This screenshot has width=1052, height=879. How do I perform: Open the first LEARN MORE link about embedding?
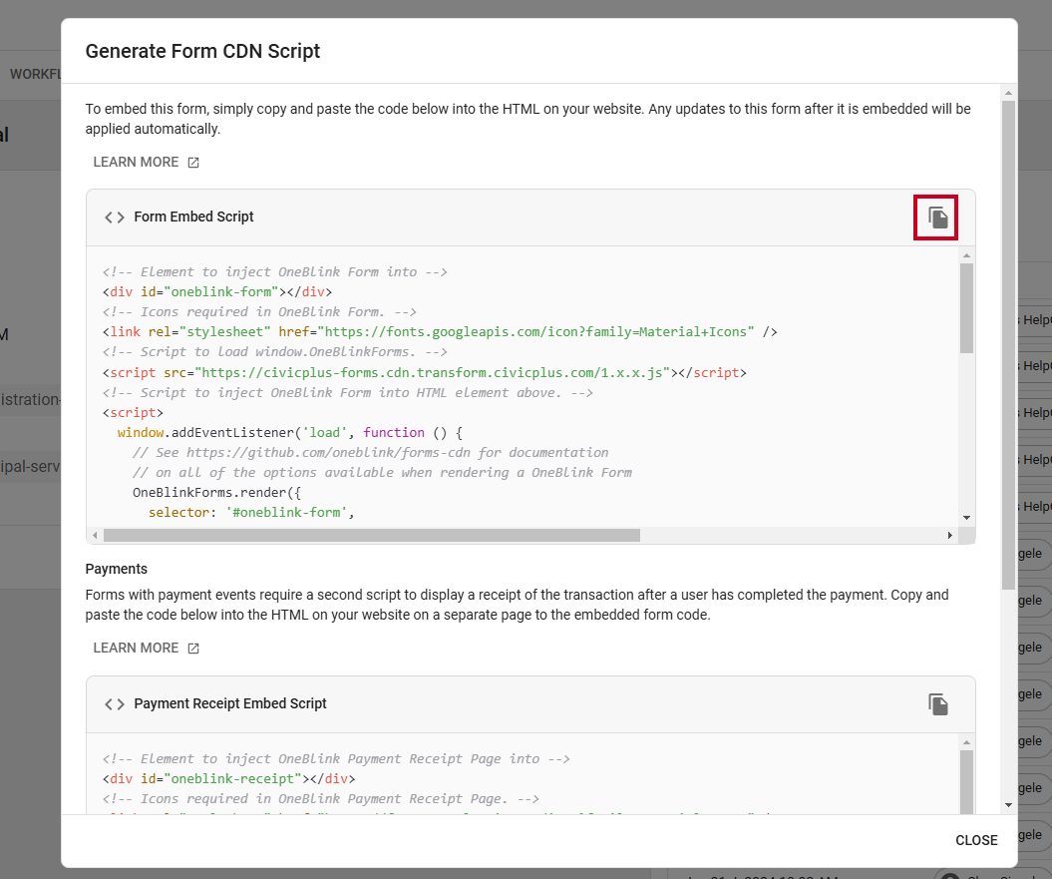click(x=146, y=162)
